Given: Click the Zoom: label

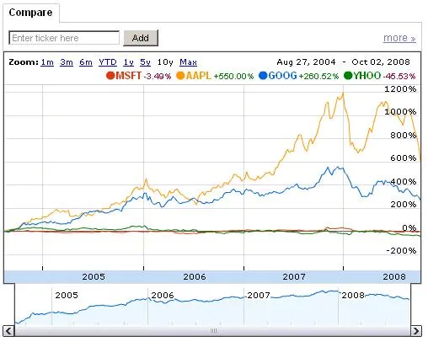Looking at the screenshot, I should point(24,62).
